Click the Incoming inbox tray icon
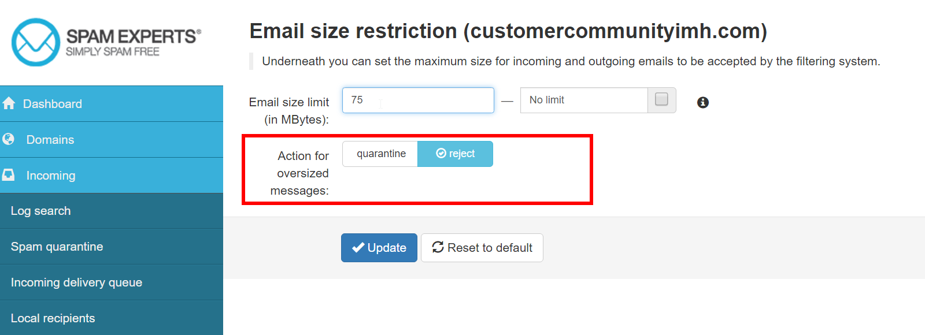The image size is (925, 335). pyautogui.click(x=9, y=175)
